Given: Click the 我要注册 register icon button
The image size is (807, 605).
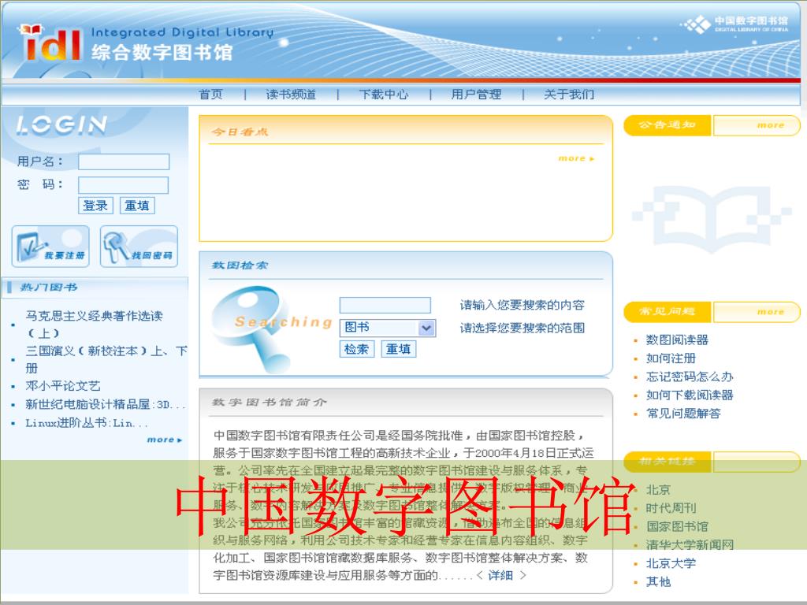Looking at the screenshot, I should click(x=50, y=247).
